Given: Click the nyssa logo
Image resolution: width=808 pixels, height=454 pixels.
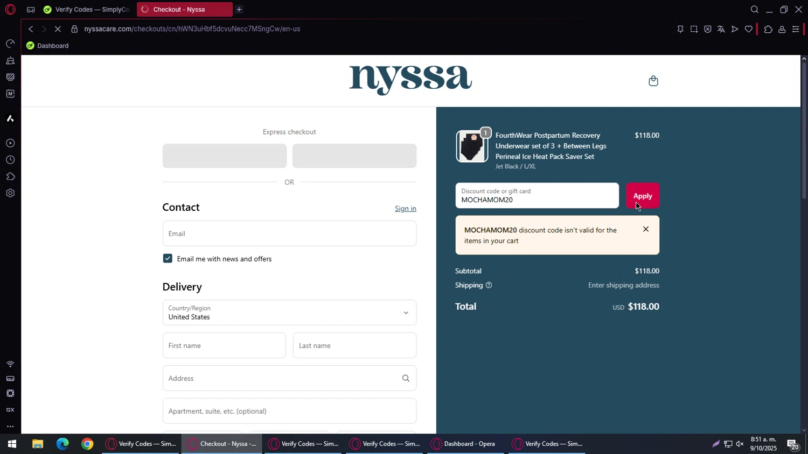Looking at the screenshot, I should point(410,80).
